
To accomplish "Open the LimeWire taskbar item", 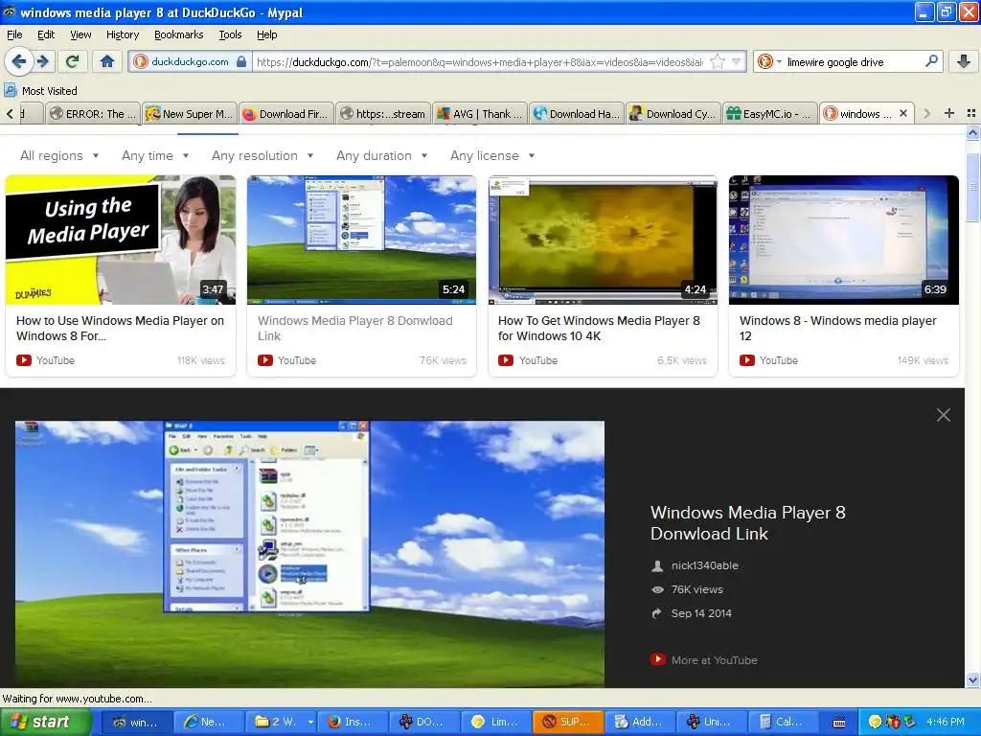I will tap(496, 722).
